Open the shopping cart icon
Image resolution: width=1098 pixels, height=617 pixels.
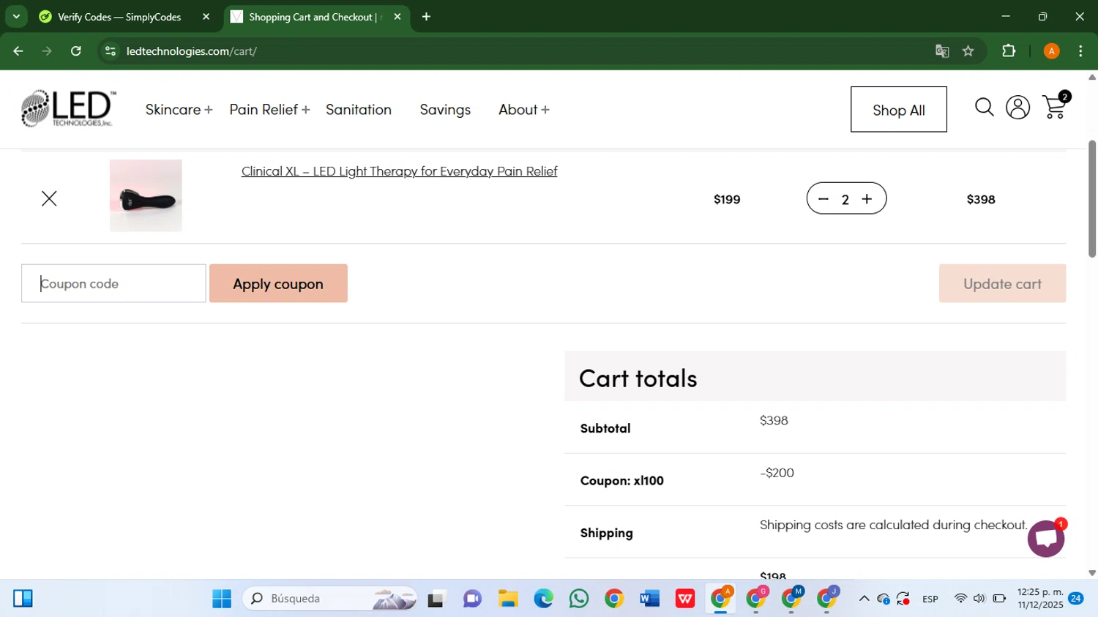[x=1054, y=108]
